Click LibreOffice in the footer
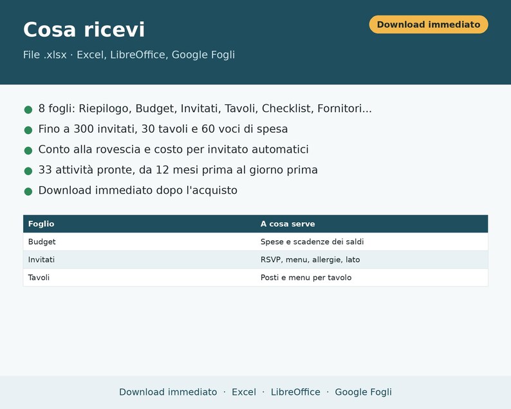The height and width of the screenshot is (409, 511). click(x=295, y=392)
